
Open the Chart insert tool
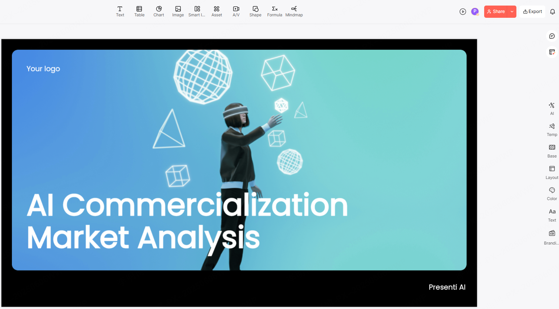(x=159, y=11)
